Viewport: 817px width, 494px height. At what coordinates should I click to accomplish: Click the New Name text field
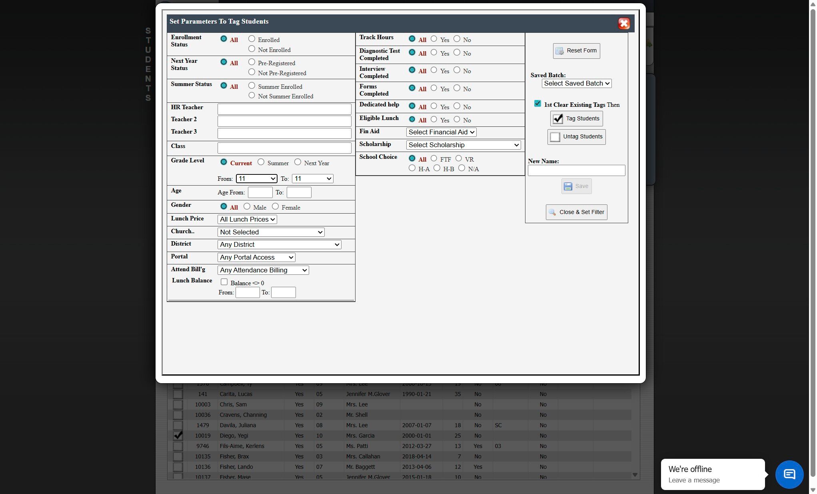(x=576, y=170)
